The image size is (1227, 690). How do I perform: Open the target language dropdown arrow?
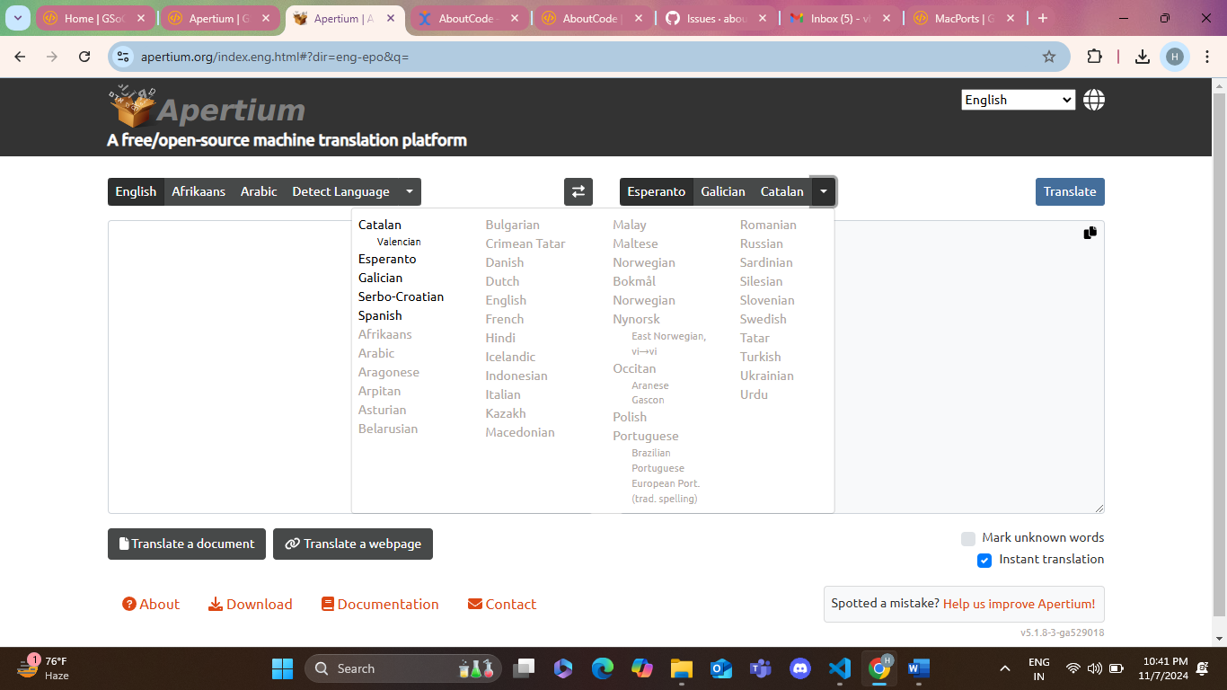tap(824, 191)
